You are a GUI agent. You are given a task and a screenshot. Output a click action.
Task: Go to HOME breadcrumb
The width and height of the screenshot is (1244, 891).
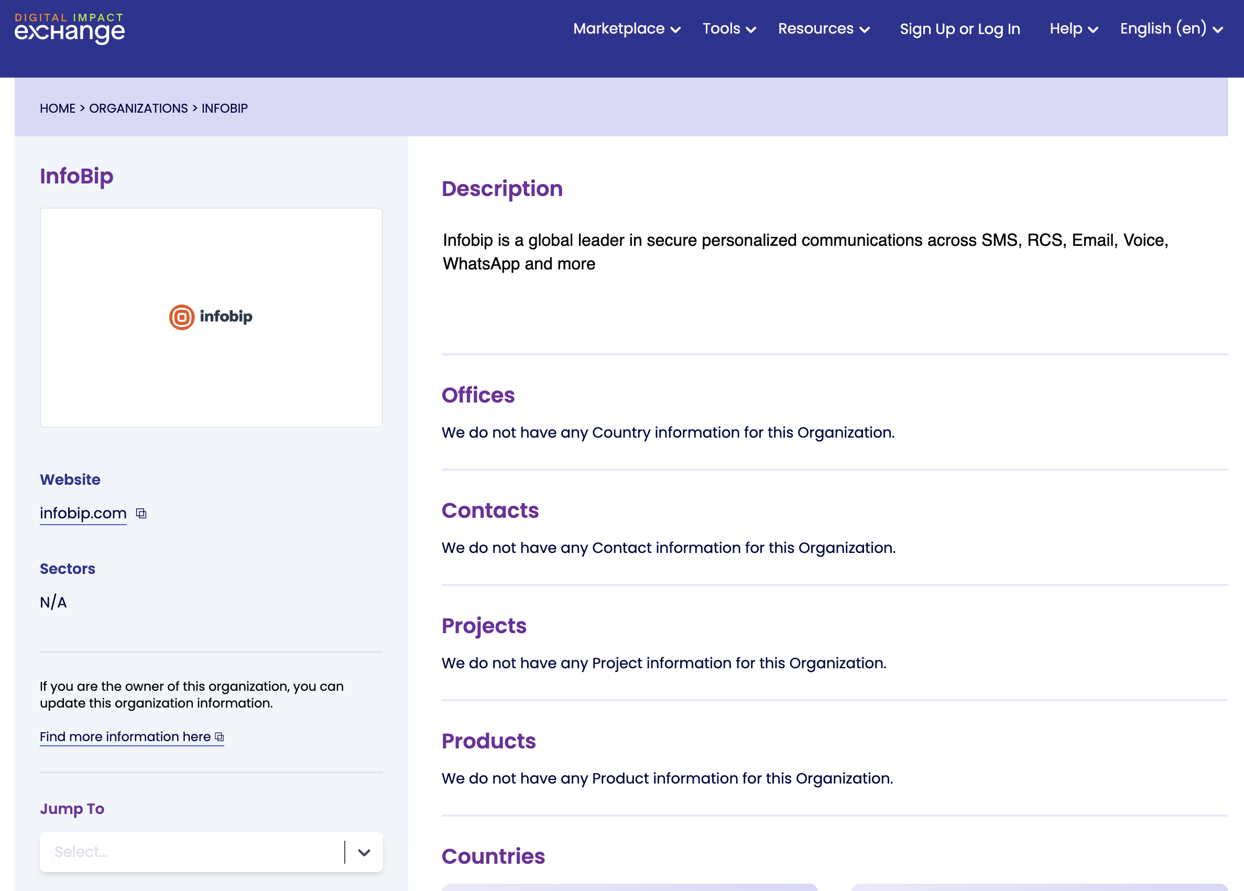[58, 108]
